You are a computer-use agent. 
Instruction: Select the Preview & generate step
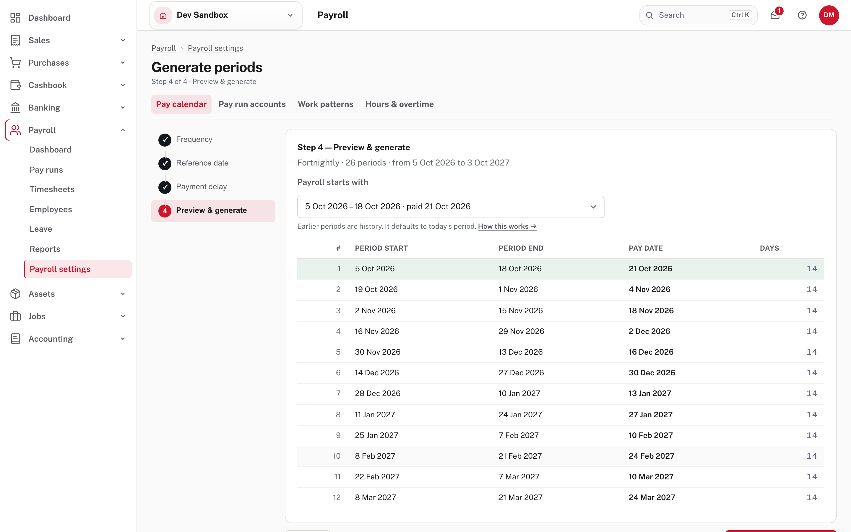tap(213, 211)
